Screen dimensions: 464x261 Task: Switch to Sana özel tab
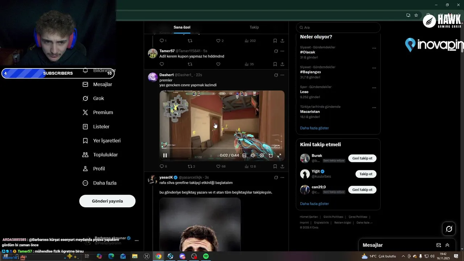182,27
